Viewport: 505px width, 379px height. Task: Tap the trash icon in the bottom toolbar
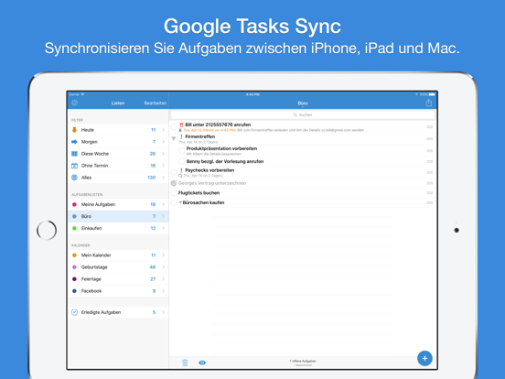click(x=185, y=363)
